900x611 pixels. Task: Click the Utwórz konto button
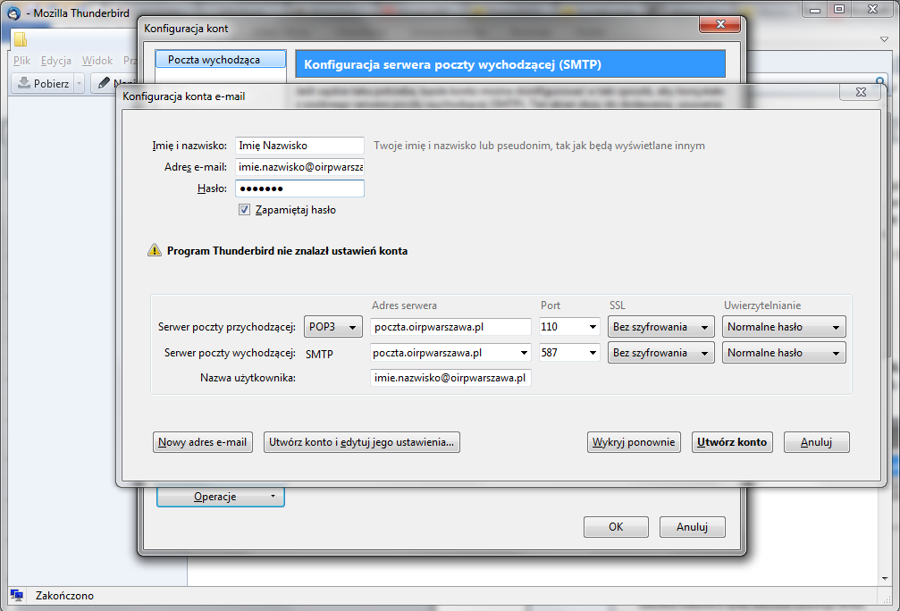point(732,442)
